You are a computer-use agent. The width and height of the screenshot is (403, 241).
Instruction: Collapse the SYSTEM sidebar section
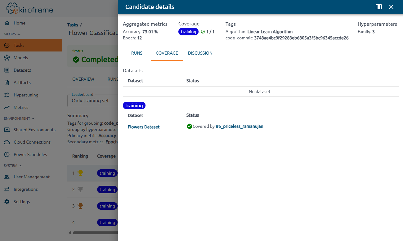click(20, 166)
